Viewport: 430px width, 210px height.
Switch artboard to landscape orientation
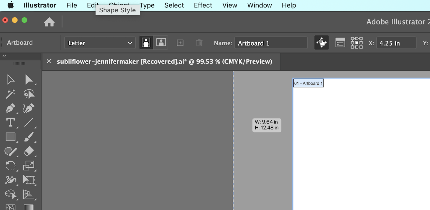(x=161, y=42)
